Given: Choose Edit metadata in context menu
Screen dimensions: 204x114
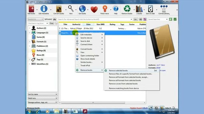Looking at the screenshot, I should click(90, 35).
